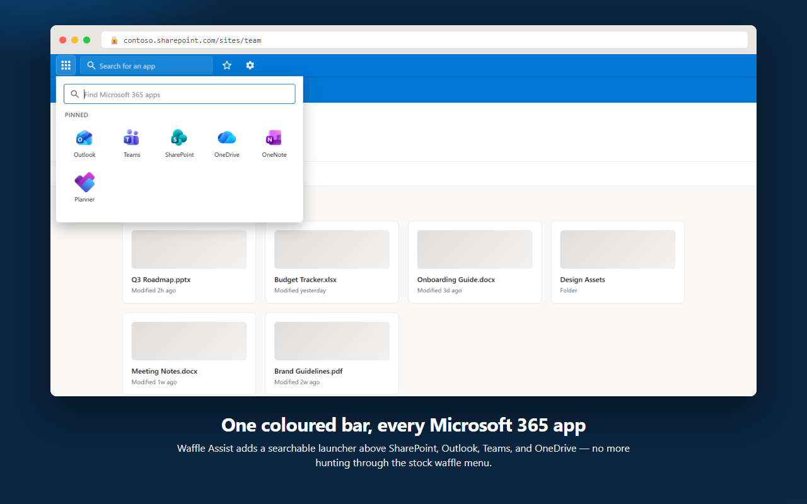Open Onboarding Guide.docx thumbnail
Viewport: 807px width, 504px height.
click(x=475, y=249)
